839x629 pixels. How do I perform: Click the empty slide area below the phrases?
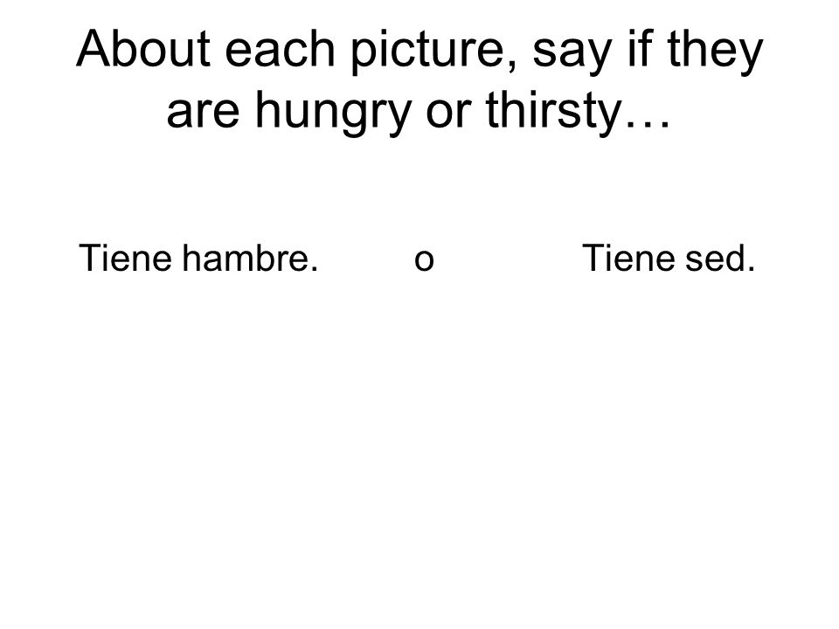coord(419,449)
